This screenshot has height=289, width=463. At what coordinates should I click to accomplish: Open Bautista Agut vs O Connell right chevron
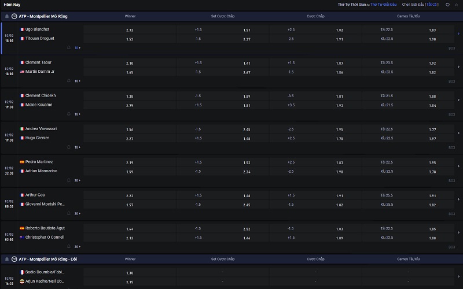pos(458,233)
